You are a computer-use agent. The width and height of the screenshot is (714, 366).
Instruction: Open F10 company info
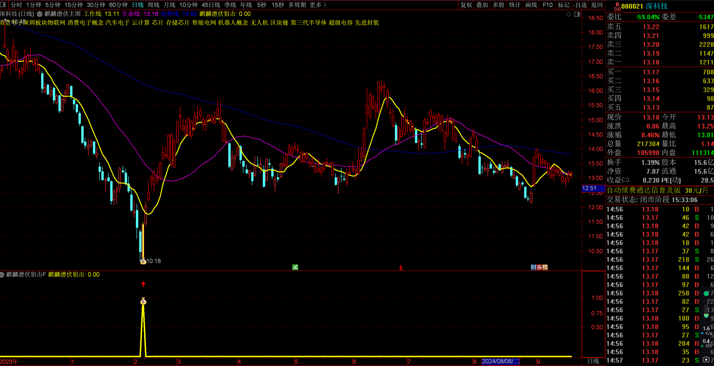coord(548,5)
